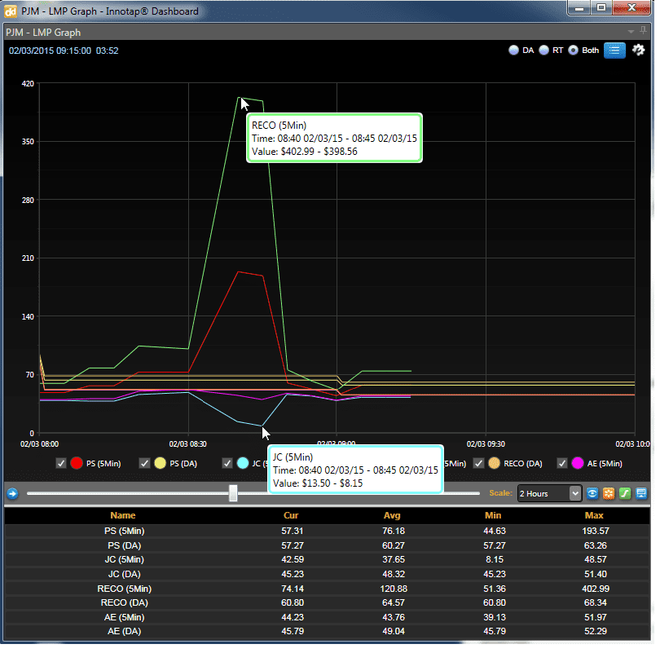Screen dimensions: 660x653
Task: Minimize the Innotap Dashboard window
Action: click(579, 7)
